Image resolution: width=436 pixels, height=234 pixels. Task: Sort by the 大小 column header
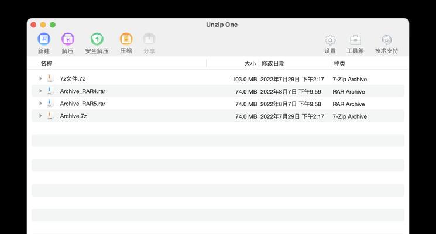click(x=250, y=63)
